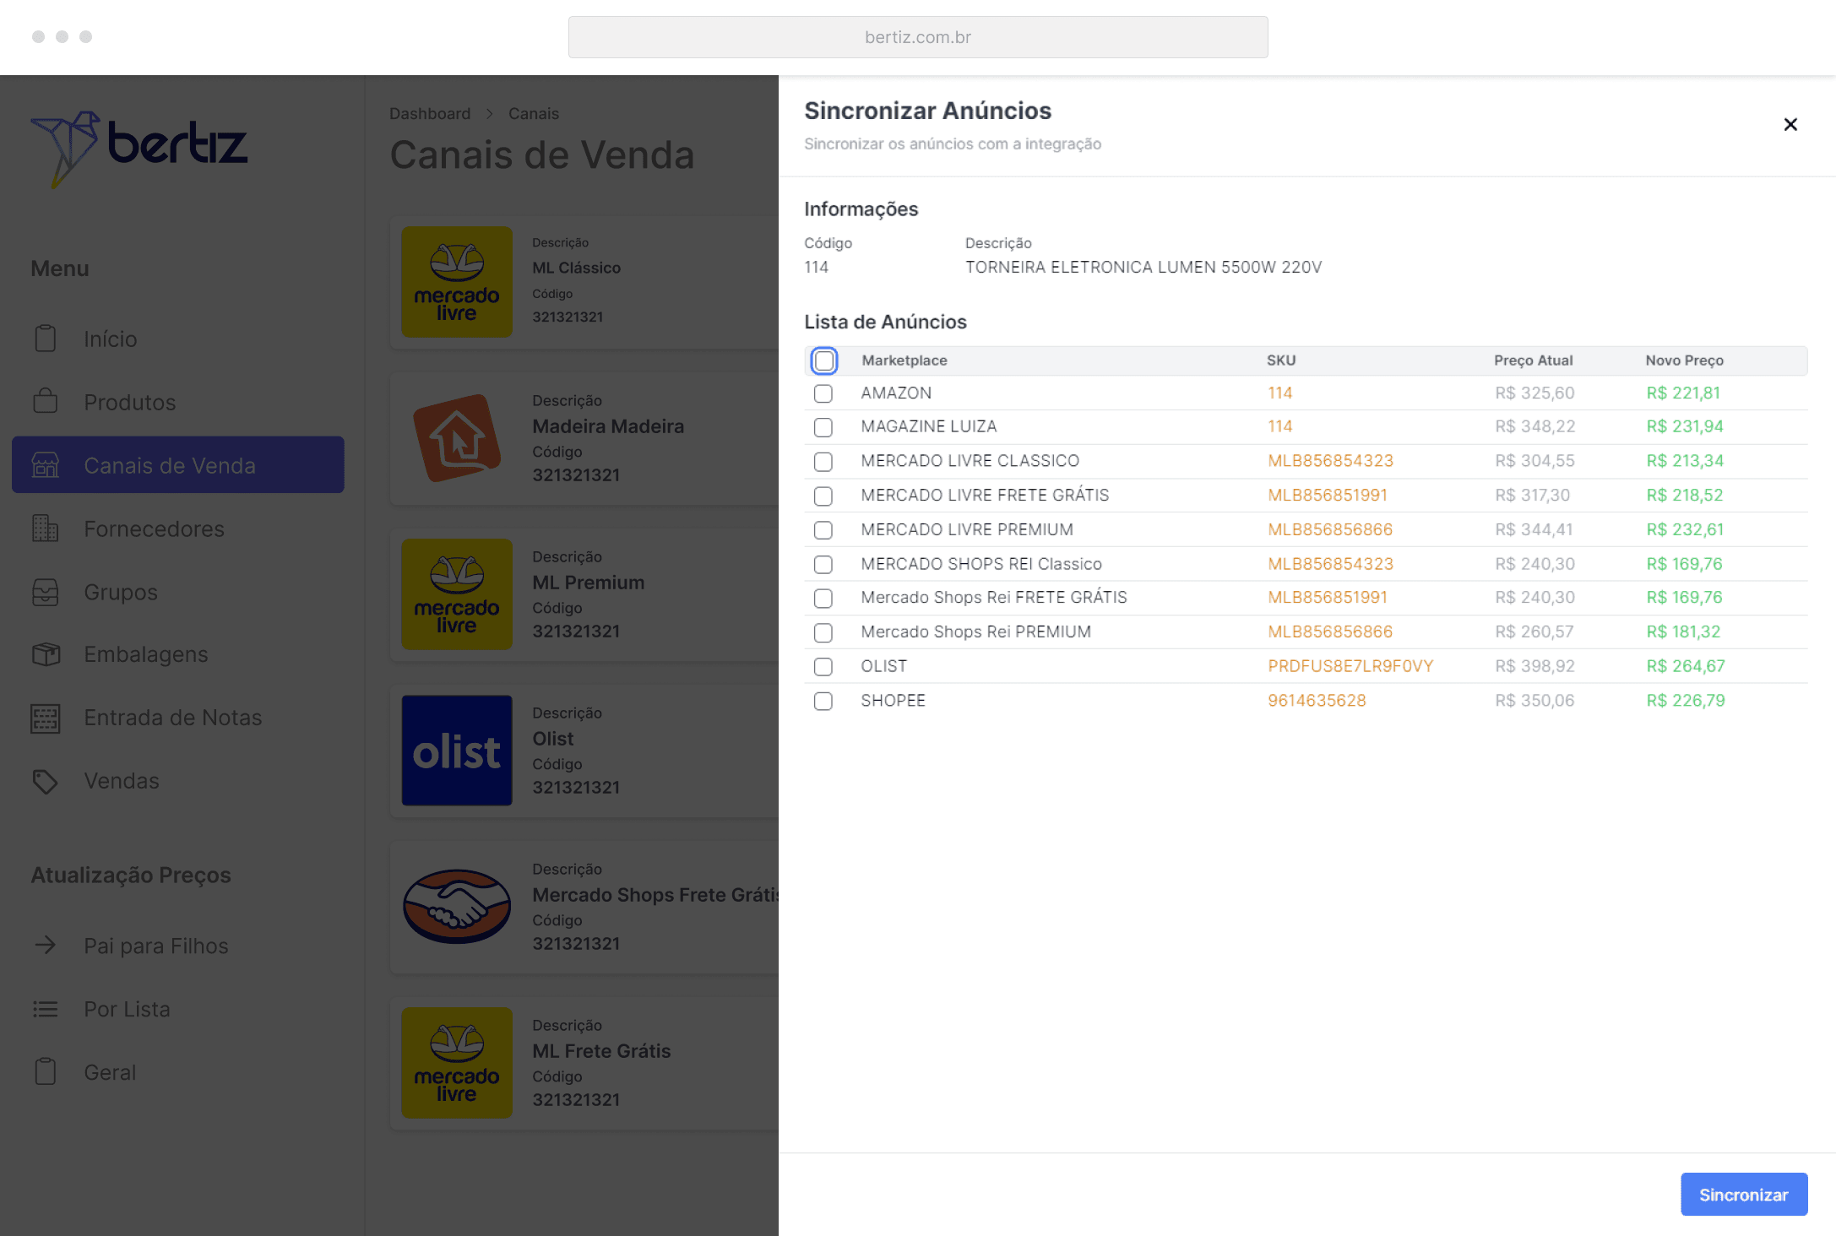Open Pai para Filhos price update

(x=178, y=946)
